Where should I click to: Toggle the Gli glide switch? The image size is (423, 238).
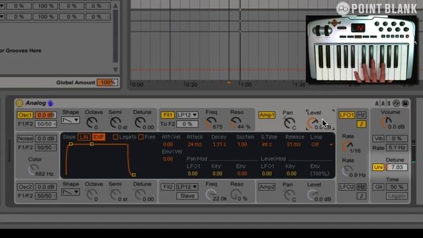[378, 186]
